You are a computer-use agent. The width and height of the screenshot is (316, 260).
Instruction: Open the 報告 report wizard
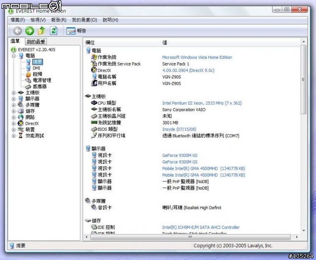click(x=76, y=31)
